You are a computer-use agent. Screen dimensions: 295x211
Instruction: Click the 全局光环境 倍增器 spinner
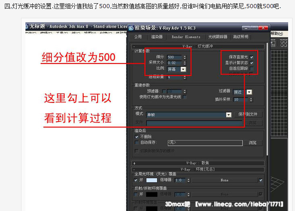[x=188, y=181]
